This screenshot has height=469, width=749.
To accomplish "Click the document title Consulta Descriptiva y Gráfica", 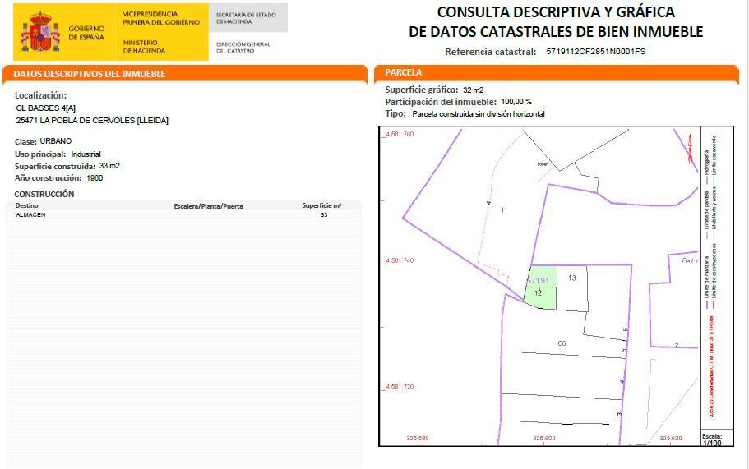I will 556,22.
